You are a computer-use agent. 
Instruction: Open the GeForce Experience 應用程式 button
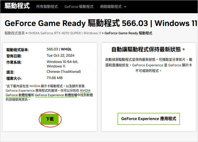click(x=148, y=119)
